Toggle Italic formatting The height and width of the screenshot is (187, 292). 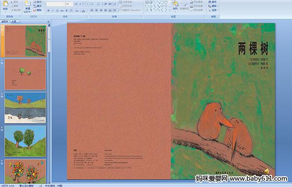tap(53, 11)
